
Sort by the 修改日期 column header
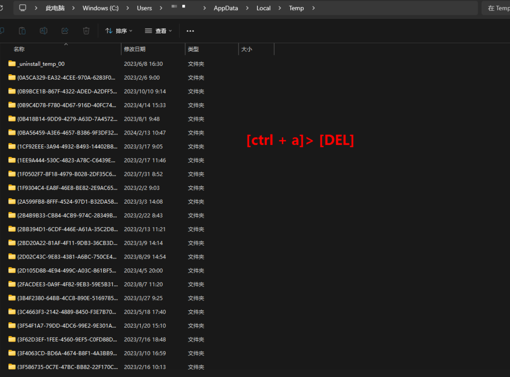[x=135, y=49]
